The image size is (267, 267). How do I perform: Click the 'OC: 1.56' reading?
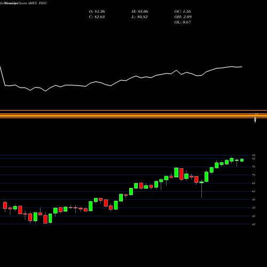tap(183, 12)
